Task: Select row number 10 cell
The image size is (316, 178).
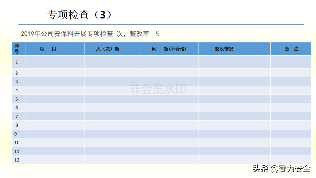Action: tap(19, 142)
